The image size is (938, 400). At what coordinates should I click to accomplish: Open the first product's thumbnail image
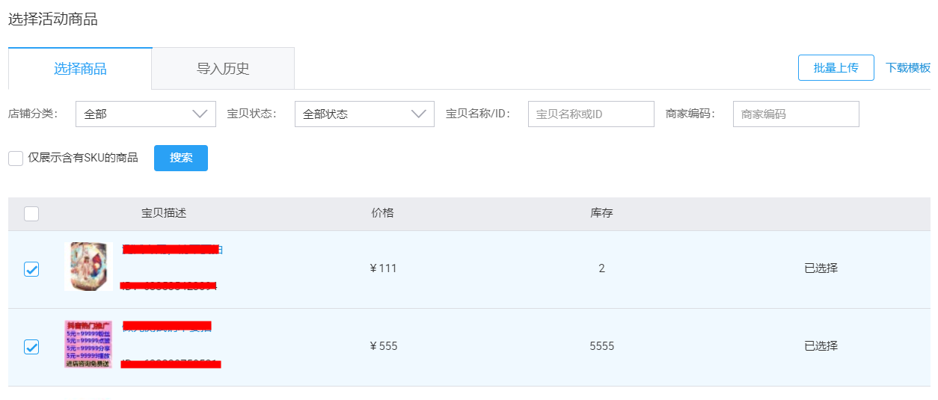pos(88,266)
